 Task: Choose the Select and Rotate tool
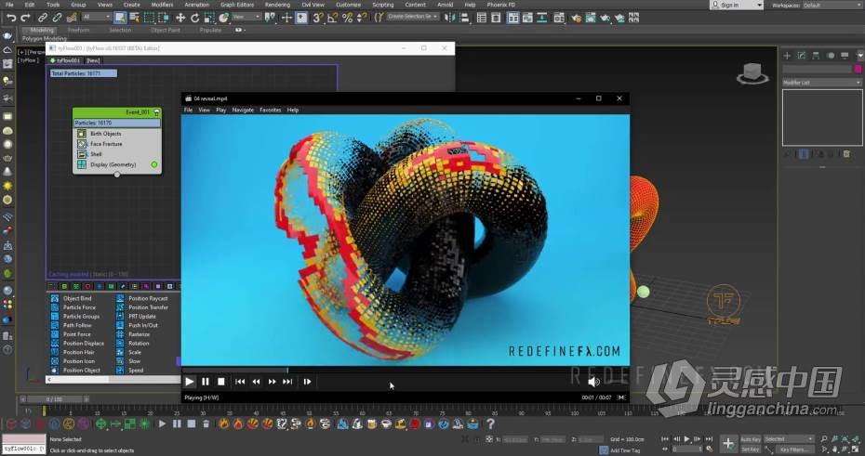pos(194,18)
